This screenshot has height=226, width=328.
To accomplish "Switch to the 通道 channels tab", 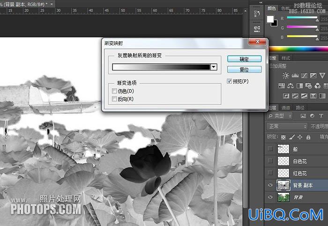I will (x=286, y=108).
